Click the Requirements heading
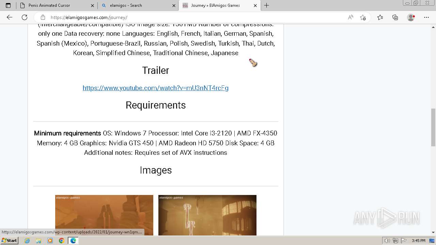Image resolution: width=436 pixels, height=245 pixels. coord(156,105)
